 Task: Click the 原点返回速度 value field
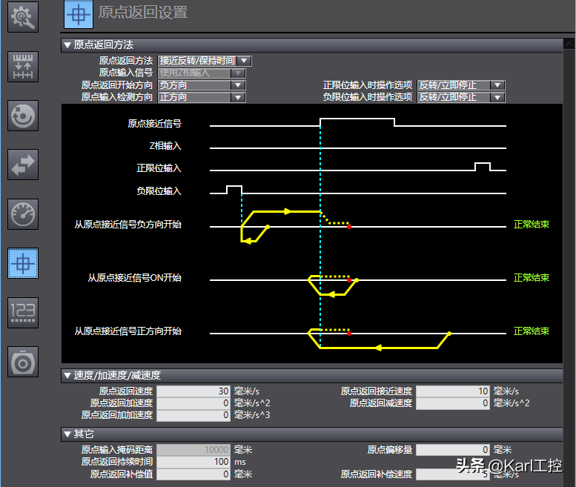[193, 391]
